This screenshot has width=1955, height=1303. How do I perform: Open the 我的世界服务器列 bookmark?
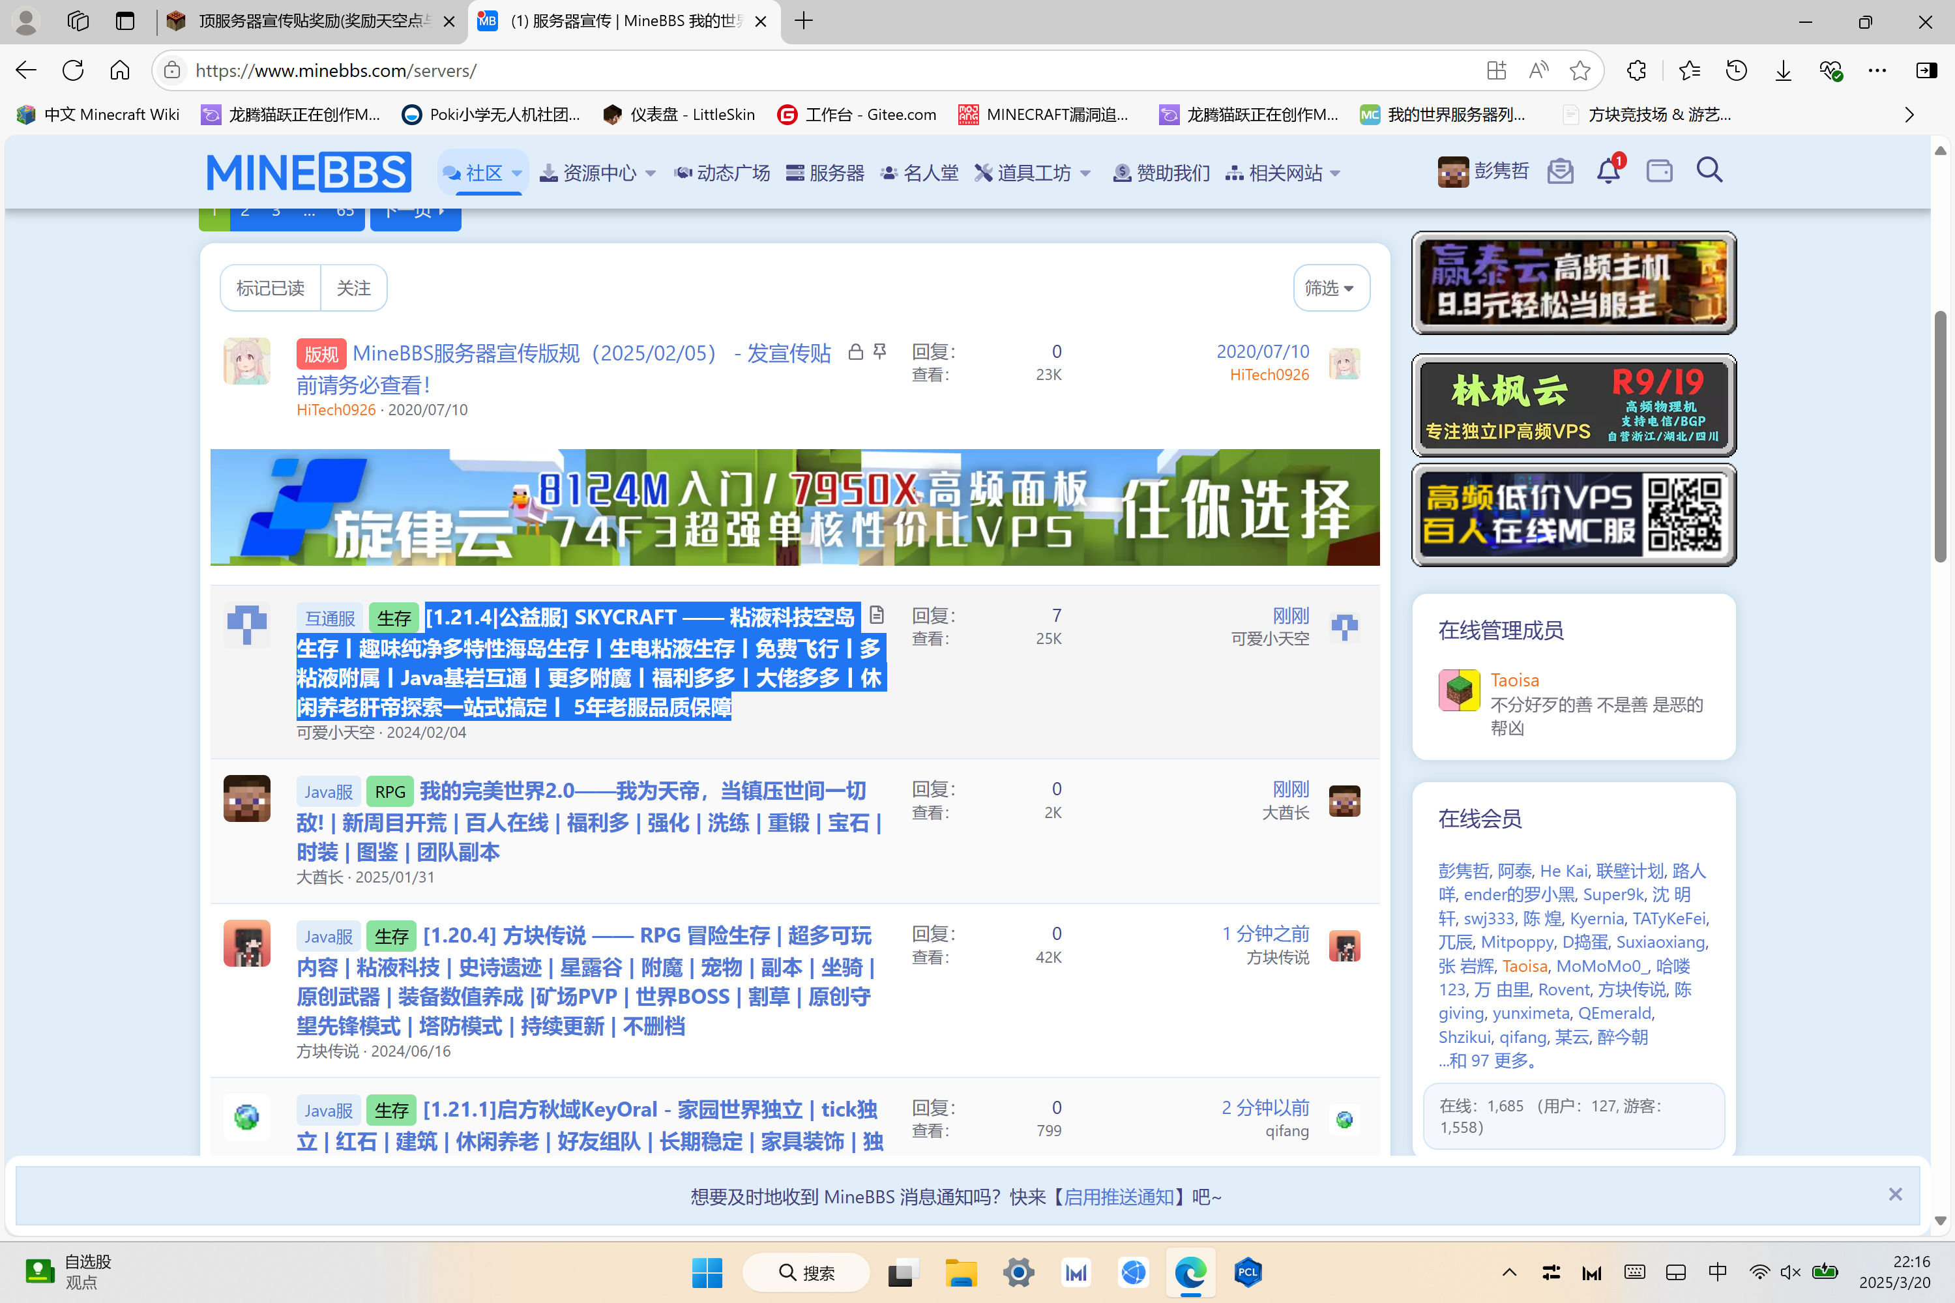pyautogui.click(x=1443, y=115)
